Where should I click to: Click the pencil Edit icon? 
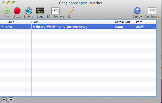pyautogui.click(x=71, y=11)
